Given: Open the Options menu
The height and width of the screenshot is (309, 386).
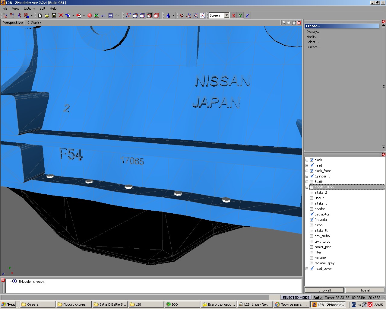Looking at the screenshot, I should pyautogui.click(x=29, y=8).
